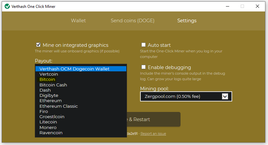Screen dimensions: 268x145
Task: Switch to Send coins (DOGE) tab
Action: (133, 21)
